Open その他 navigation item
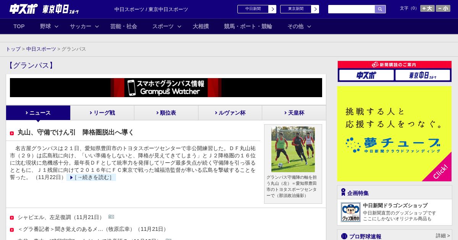 tap(295, 26)
